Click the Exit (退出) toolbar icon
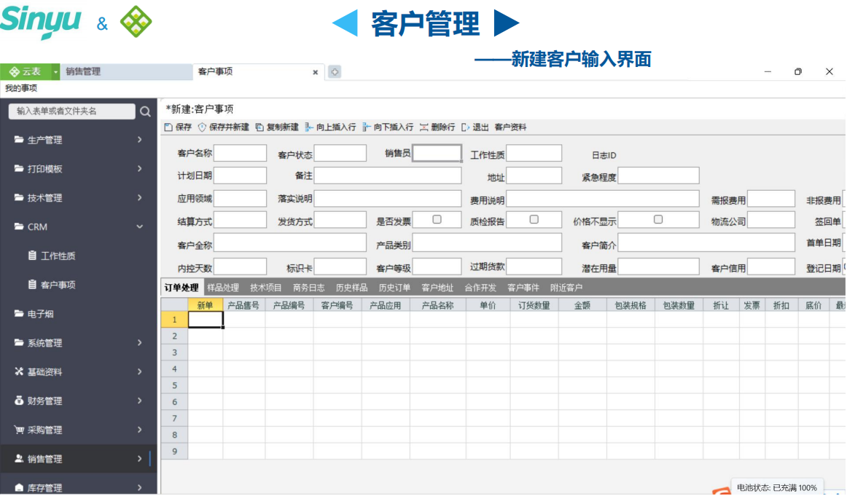The width and height of the screenshot is (847, 496). pos(466,127)
